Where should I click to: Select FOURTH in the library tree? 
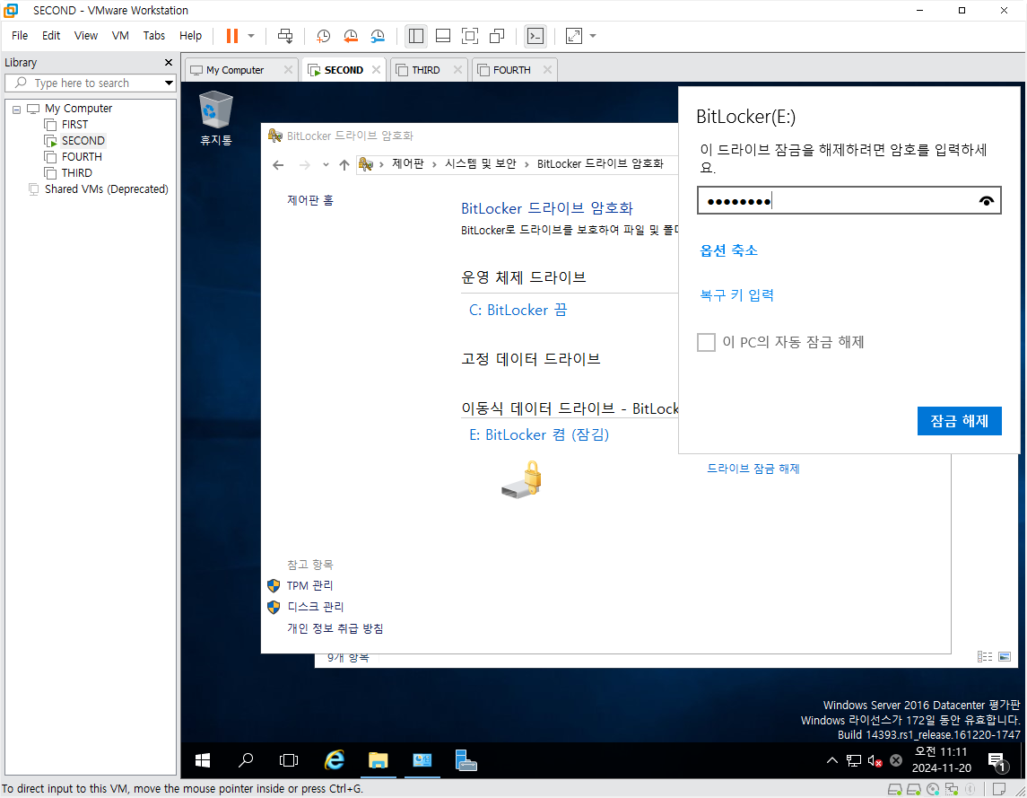pos(82,157)
